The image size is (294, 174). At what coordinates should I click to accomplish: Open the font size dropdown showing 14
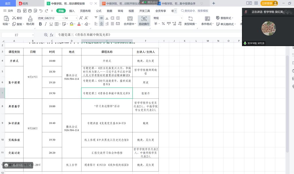click(x=76, y=18)
